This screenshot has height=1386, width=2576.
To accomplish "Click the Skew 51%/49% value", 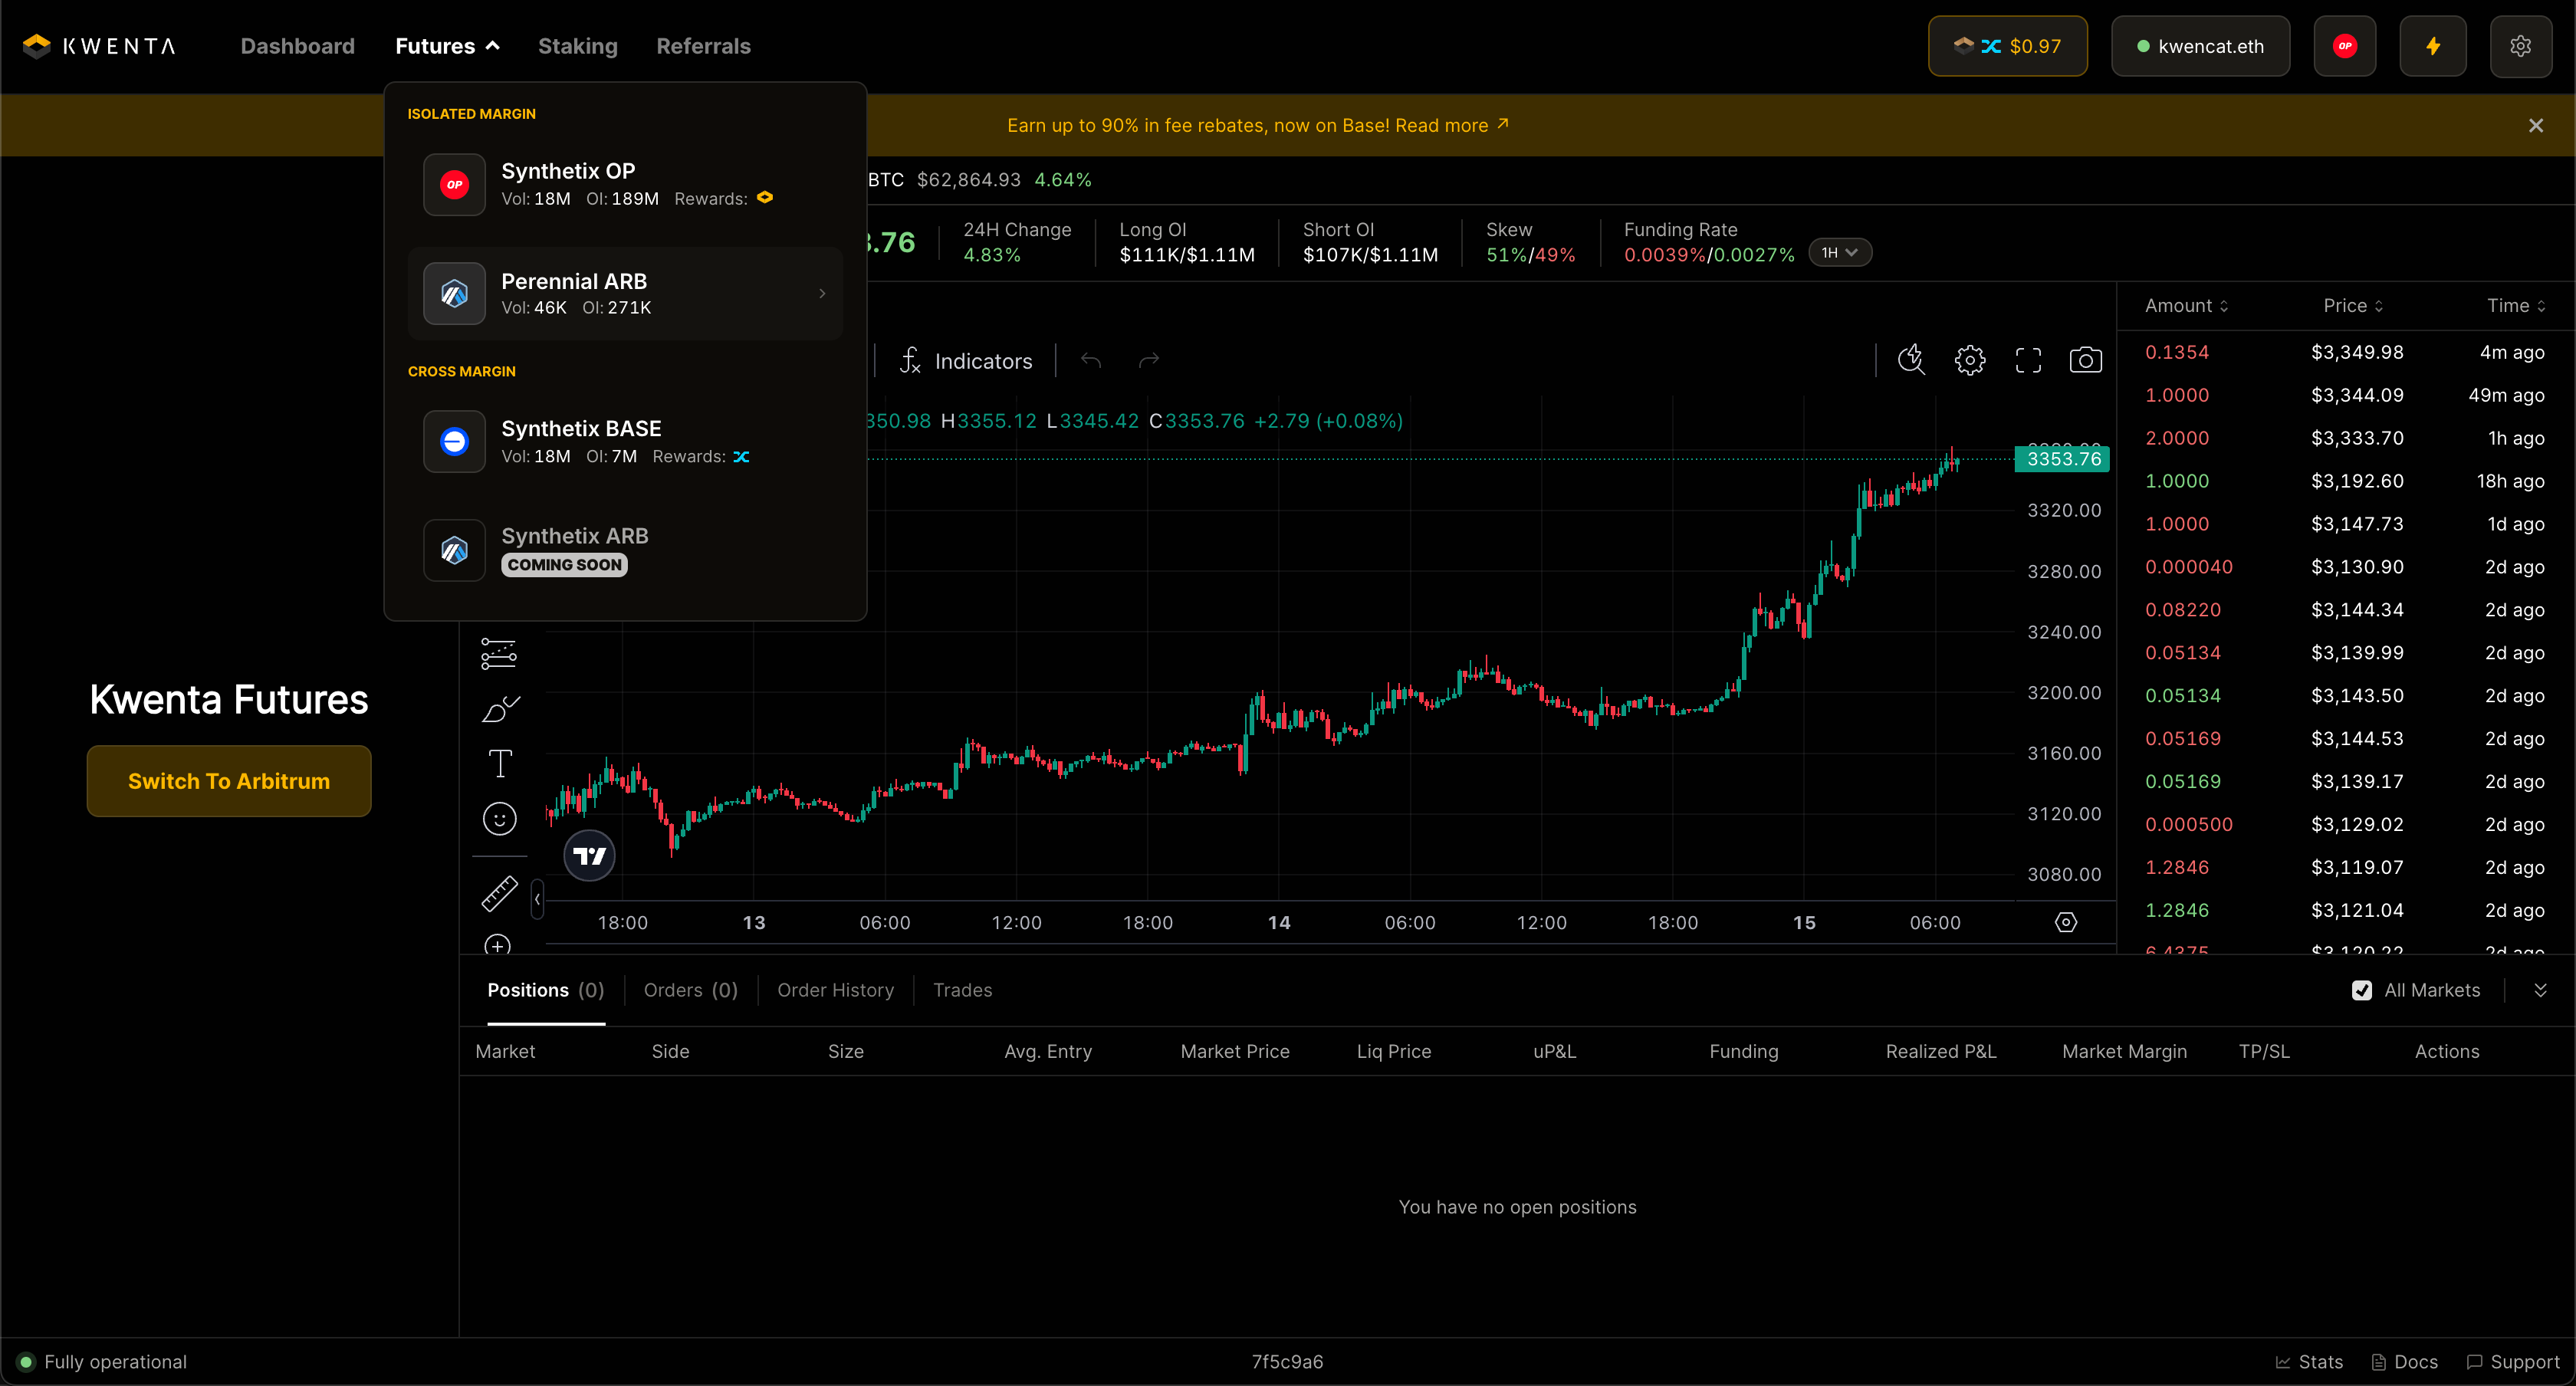I will [1530, 255].
